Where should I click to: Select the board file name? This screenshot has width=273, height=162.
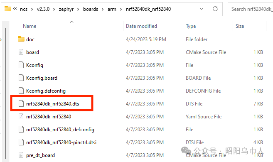tap(32, 52)
